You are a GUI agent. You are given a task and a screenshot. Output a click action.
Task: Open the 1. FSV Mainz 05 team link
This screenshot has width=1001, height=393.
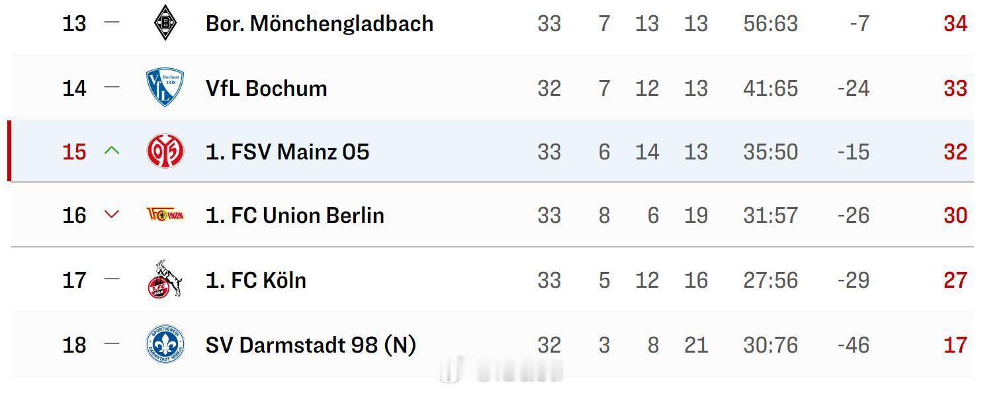(287, 152)
